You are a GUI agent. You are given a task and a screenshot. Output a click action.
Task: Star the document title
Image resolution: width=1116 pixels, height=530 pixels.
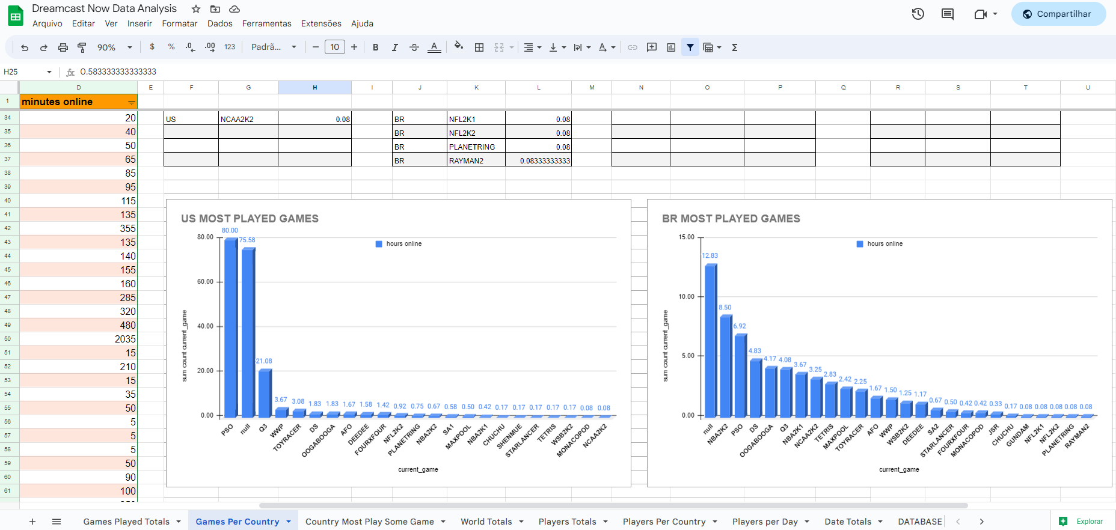coord(196,9)
